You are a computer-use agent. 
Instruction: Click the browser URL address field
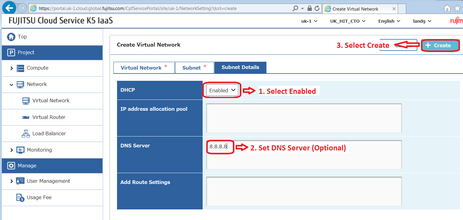(163, 8)
